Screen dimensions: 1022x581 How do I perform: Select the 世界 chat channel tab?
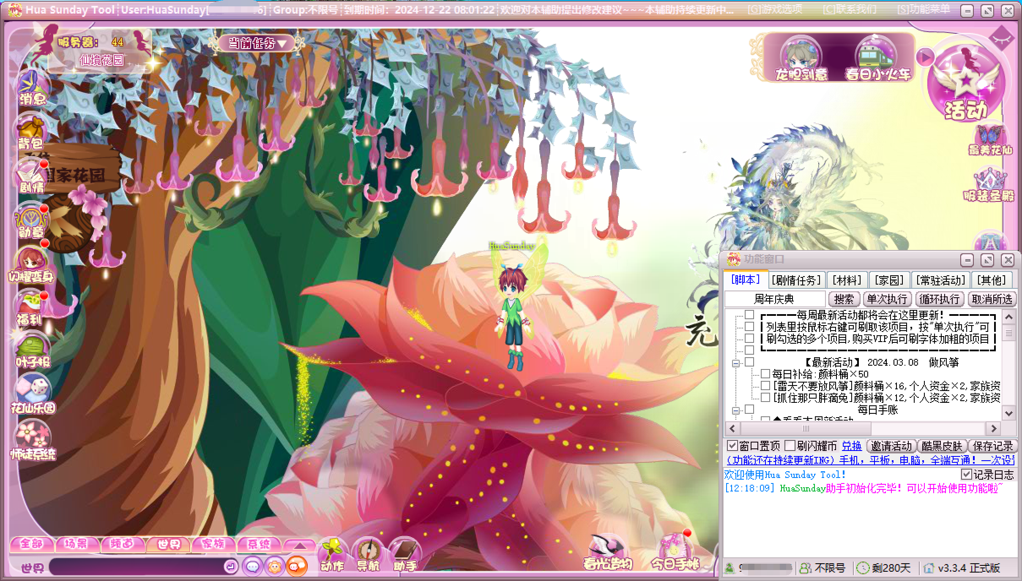(x=169, y=544)
